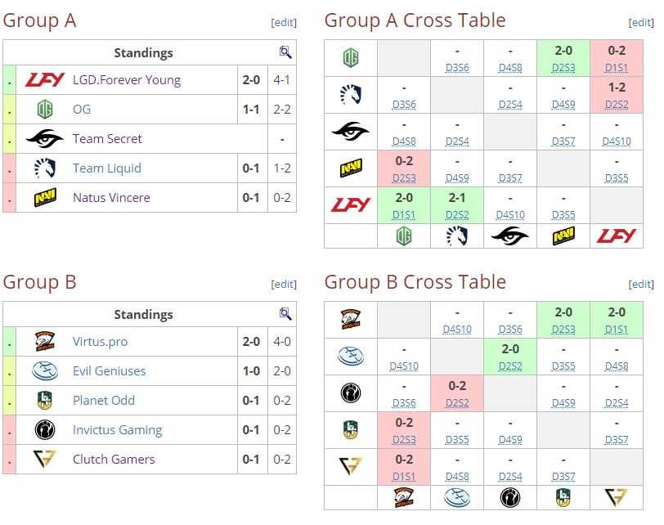This screenshot has height=525, width=664.
Task: Click the Planet Odd logo in Group B standings
Action: (44, 401)
